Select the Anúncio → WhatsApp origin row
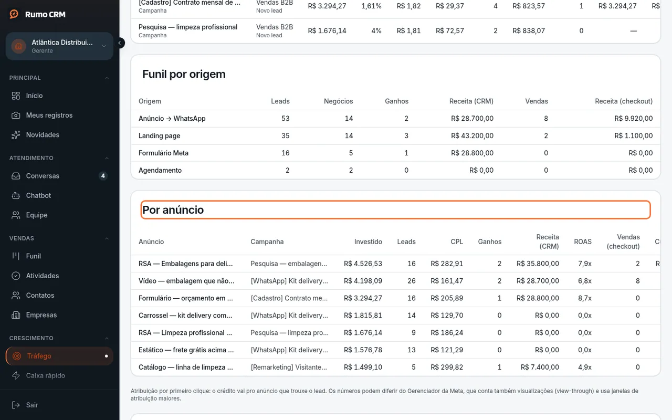The height and width of the screenshot is (420, 672). tap(395, 119)
